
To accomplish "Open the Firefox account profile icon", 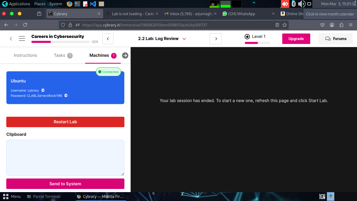I will tap(332, 25).
